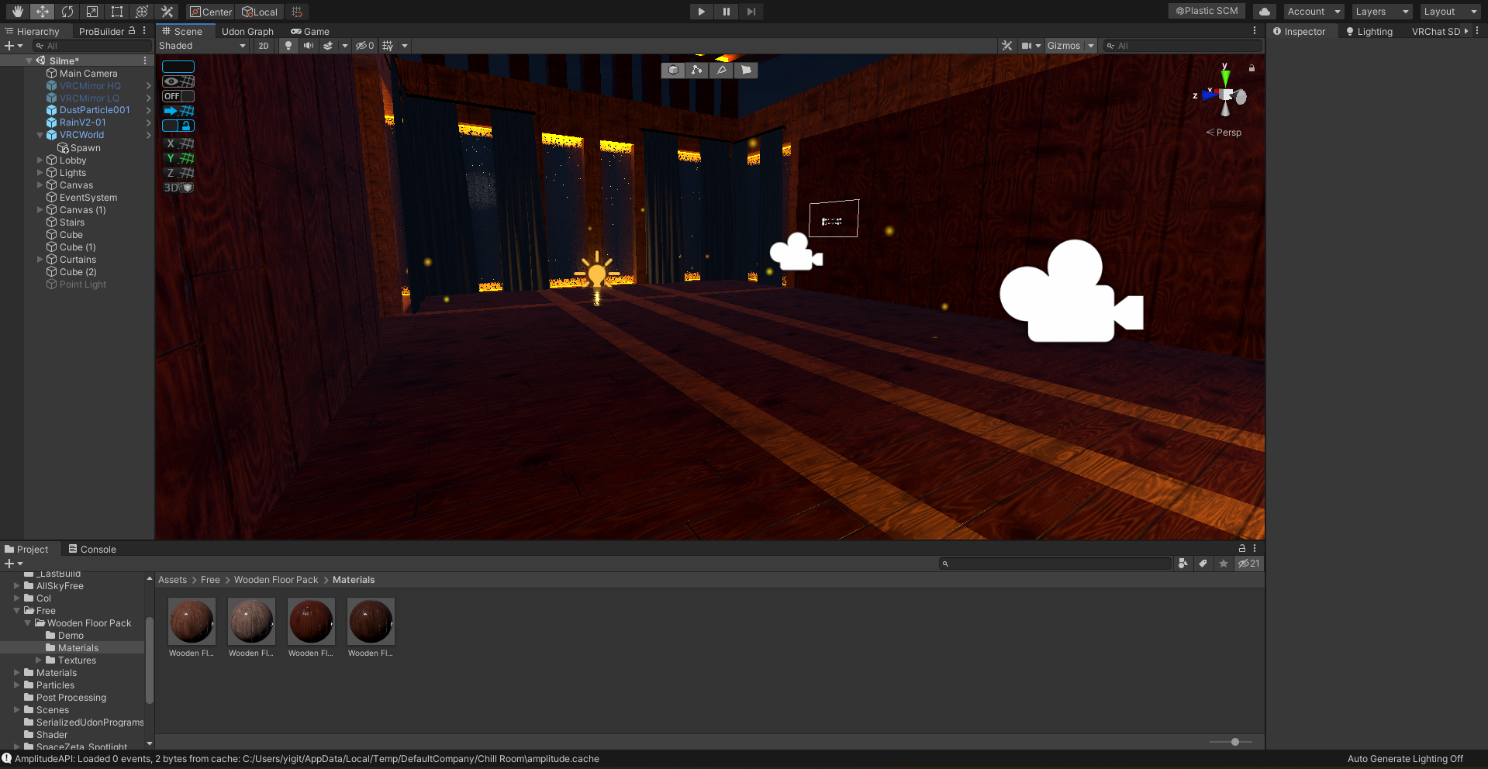Expand the Lobby object in Hierarchy

40,160
